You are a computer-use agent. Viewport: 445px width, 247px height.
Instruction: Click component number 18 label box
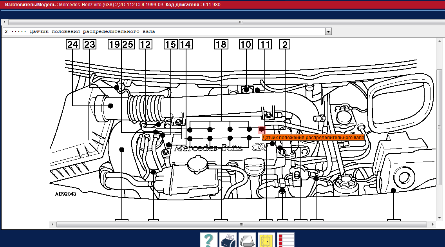coord(221,45)
